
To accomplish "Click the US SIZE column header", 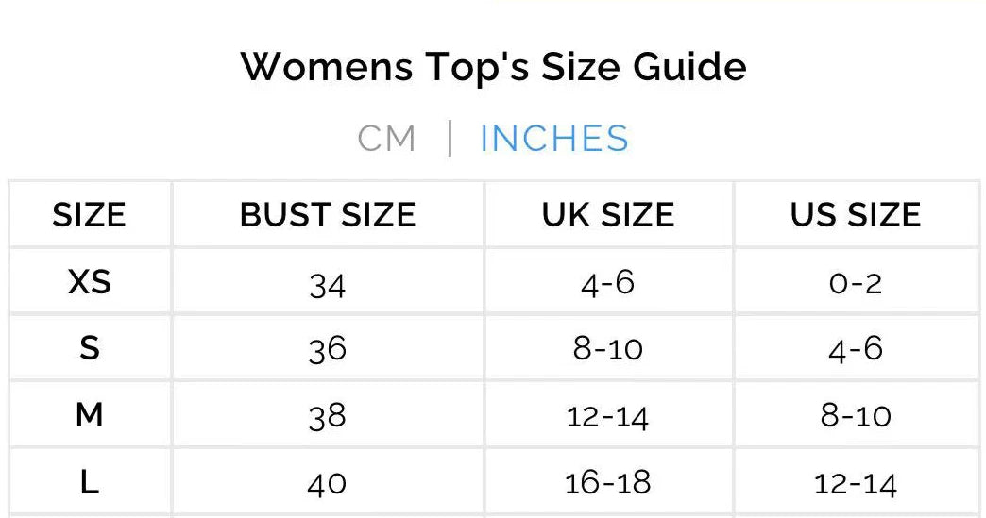I will click(x=856, y=215).
